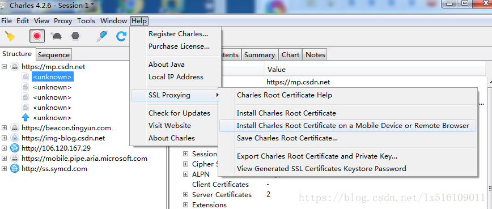Select the https://beacon.tingyun.com row
Image resolution: width=492 pixels, height=209 pixels.
(x=66, y=128)
